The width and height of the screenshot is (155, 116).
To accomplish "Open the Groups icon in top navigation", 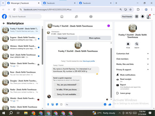I will coord(91,16).
